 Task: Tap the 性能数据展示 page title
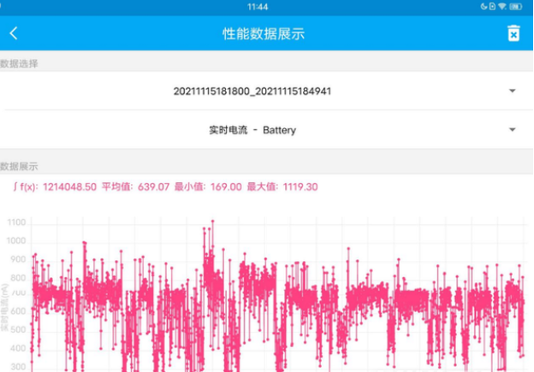pyautogui.click(x=264, y=34)
